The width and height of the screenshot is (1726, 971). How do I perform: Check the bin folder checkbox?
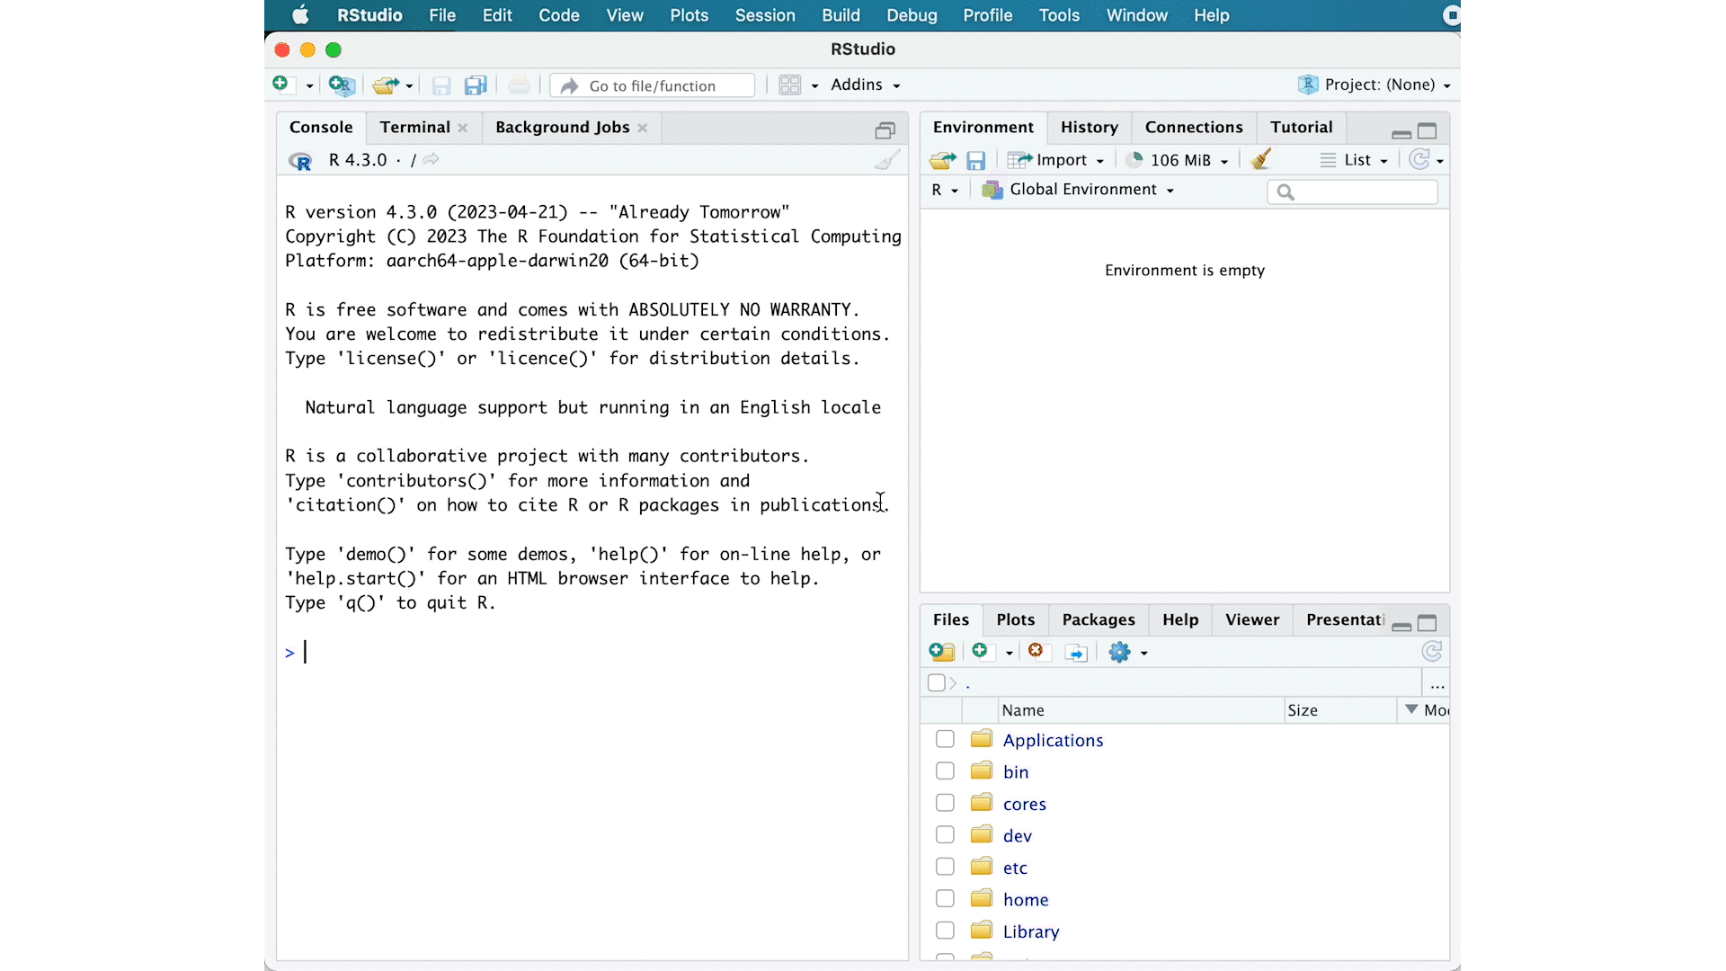945,771
